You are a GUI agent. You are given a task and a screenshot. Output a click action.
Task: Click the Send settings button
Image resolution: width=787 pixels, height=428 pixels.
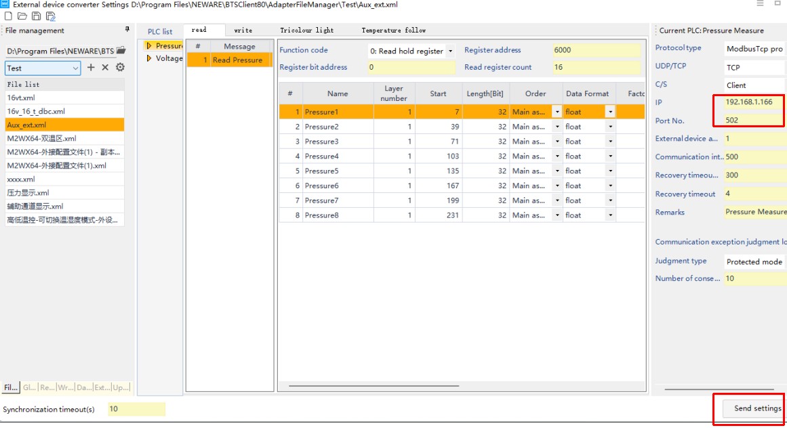(x=757, y=408)
